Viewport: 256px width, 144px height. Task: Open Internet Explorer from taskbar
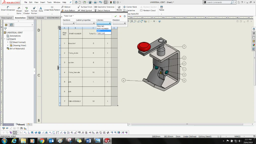(14, 141)
